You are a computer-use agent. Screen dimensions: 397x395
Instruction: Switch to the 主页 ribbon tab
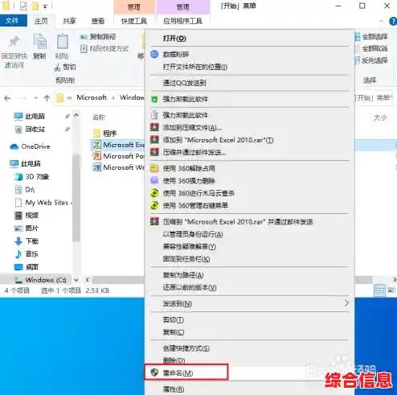[41, 21]
